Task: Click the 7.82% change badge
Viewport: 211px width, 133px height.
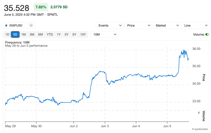Action: [x=41, y=7]
